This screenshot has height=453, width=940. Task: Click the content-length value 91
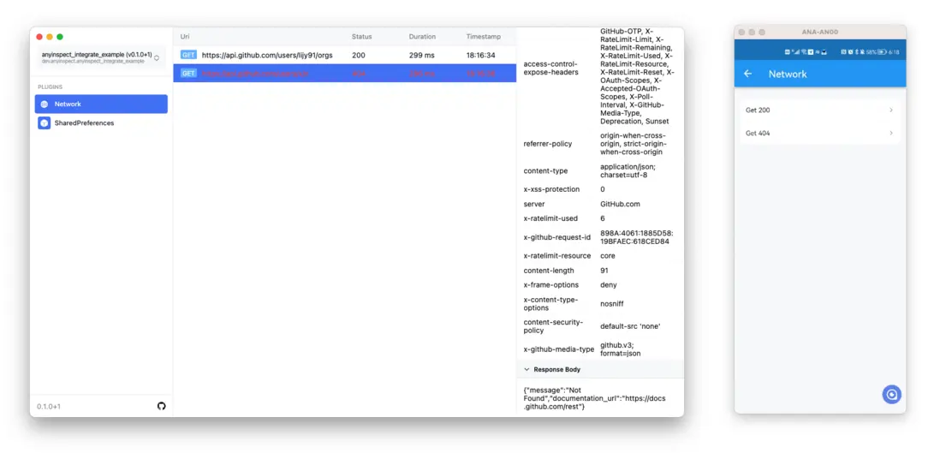point(604,271)
